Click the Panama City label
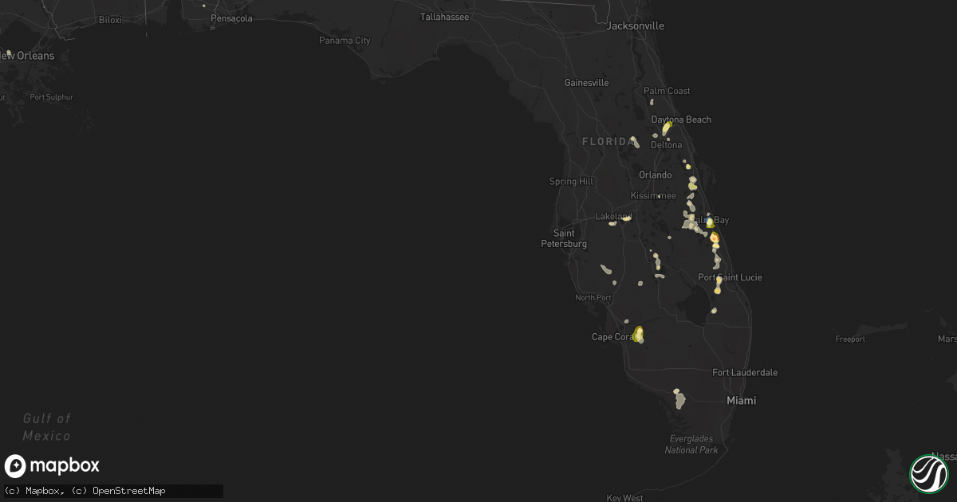 tap(345, 41)
